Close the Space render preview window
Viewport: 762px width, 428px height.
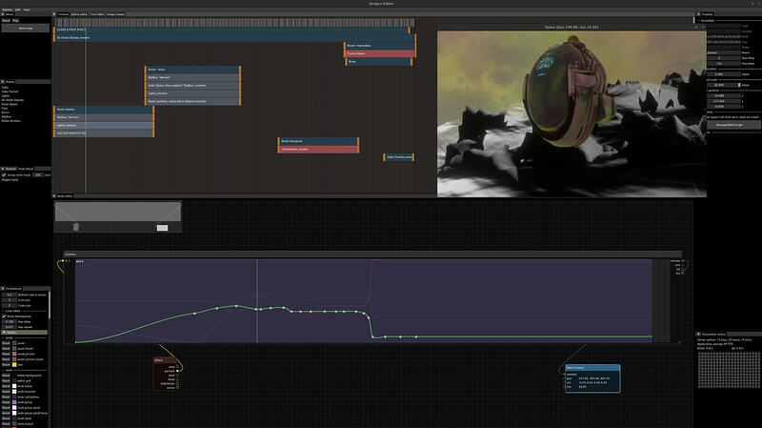click(703, 28)
